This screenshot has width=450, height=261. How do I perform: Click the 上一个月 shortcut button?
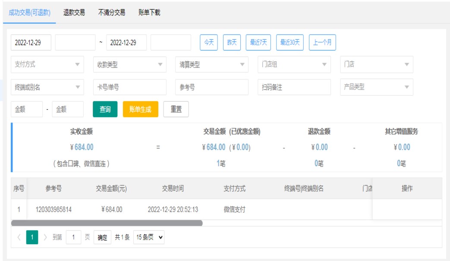point(322,42)
